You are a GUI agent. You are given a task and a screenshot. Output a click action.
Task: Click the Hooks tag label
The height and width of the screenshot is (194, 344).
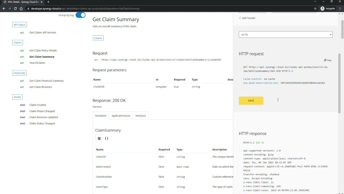click(x=17, y=97)
